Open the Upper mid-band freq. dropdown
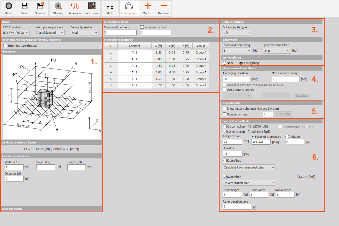The height and width of the screenshot is (226, 339). 276,51
